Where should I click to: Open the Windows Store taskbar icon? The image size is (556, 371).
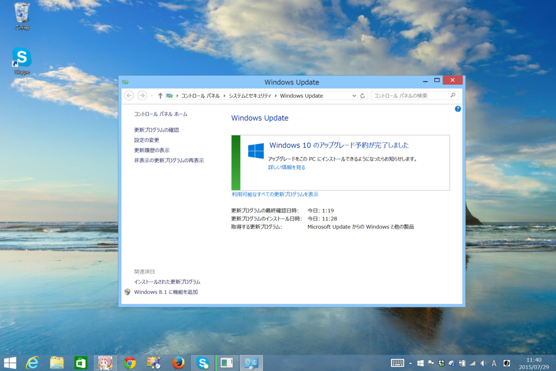(x=81, y=363)
